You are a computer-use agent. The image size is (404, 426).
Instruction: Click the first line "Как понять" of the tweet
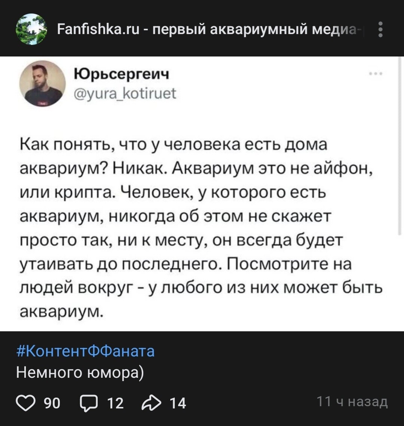174,145
